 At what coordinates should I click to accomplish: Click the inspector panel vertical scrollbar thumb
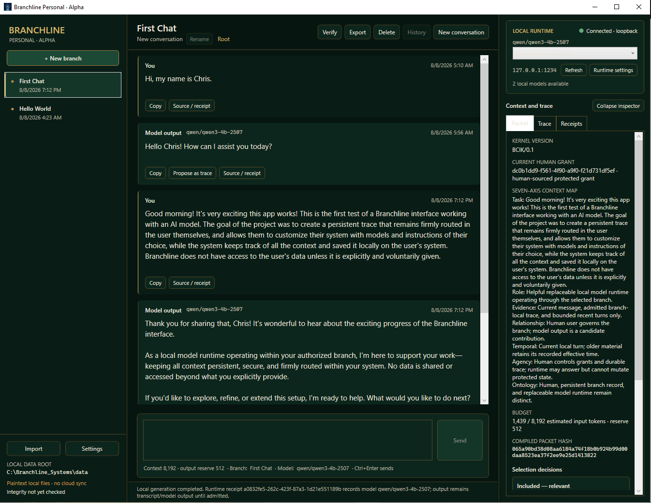pos(638,261)
